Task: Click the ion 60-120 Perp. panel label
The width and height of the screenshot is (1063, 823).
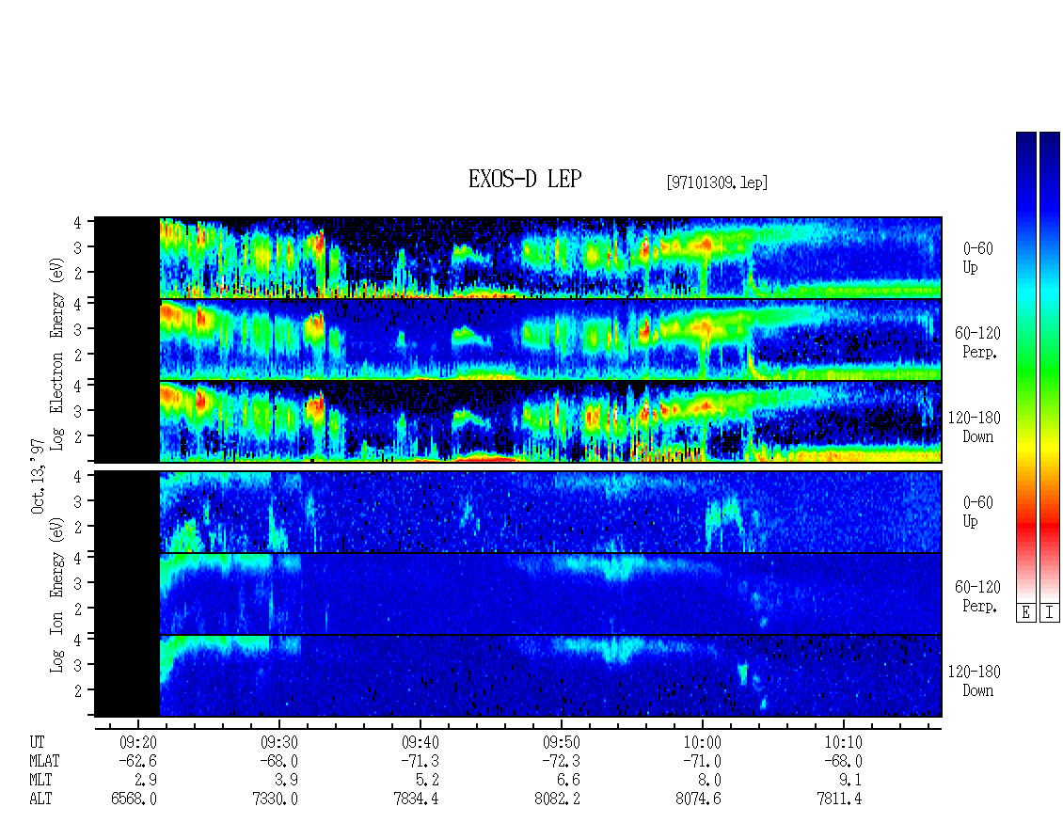Action: point(977,596)
